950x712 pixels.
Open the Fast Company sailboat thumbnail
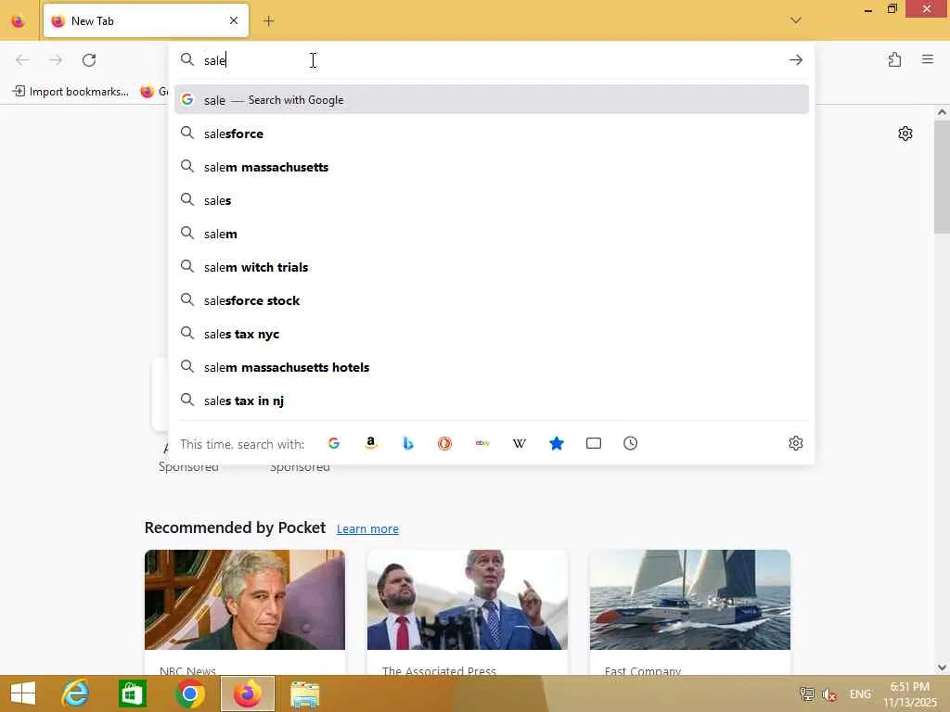(x=690, y=600)
